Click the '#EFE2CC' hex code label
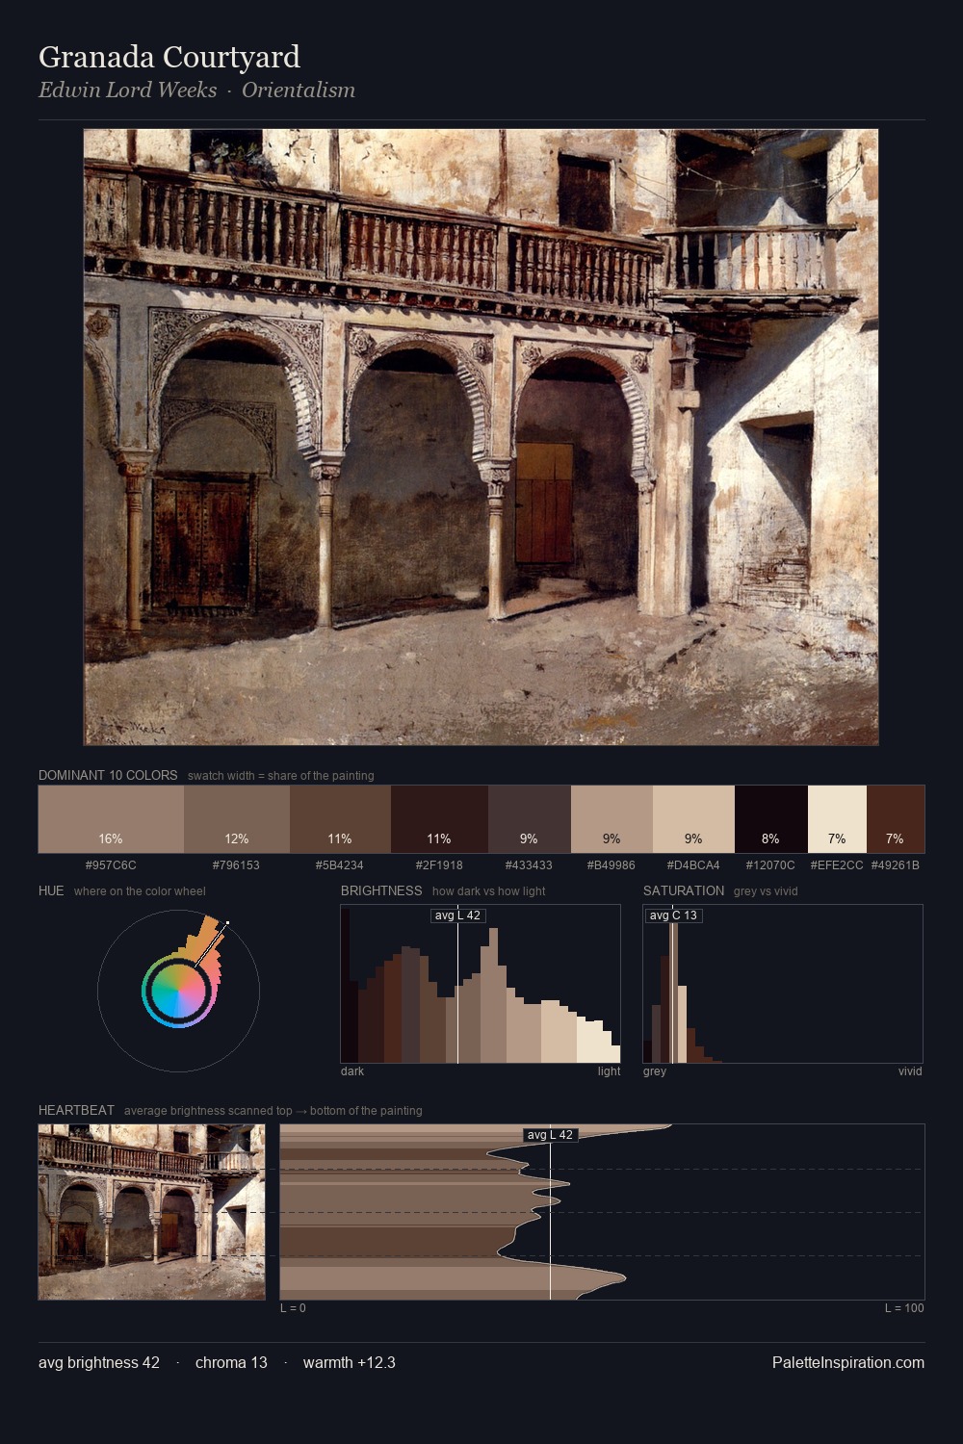 click(x=837, y=864)
